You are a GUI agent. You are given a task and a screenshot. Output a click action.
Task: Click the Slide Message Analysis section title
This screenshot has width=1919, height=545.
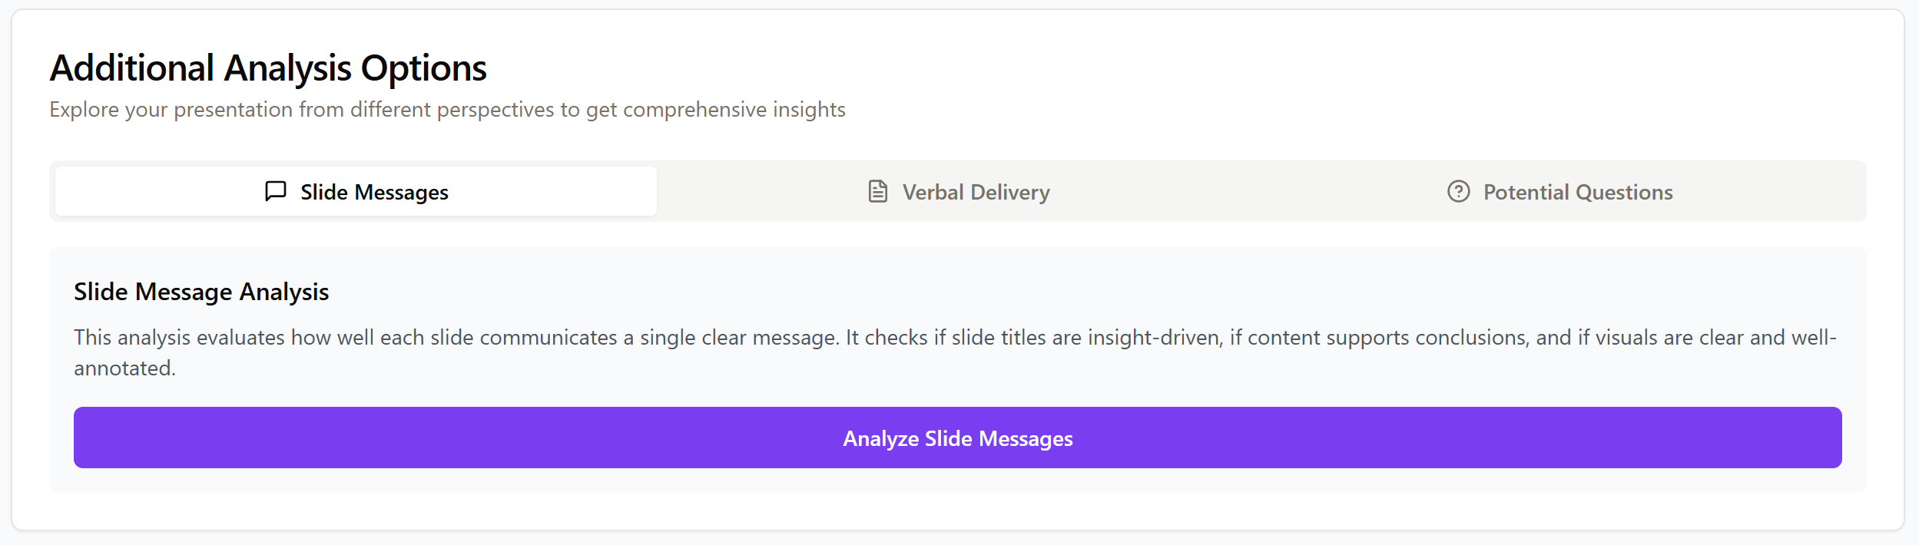pyautogui.click(x=201, y=292)
